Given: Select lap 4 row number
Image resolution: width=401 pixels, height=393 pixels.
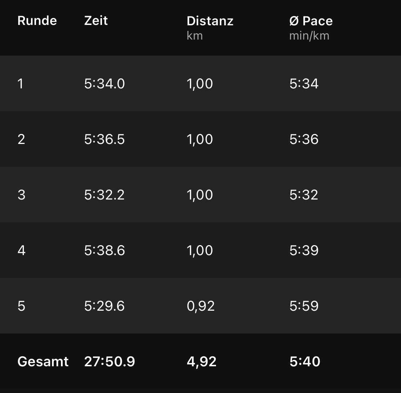Looking at the screenshot, I should coord(21,250).
